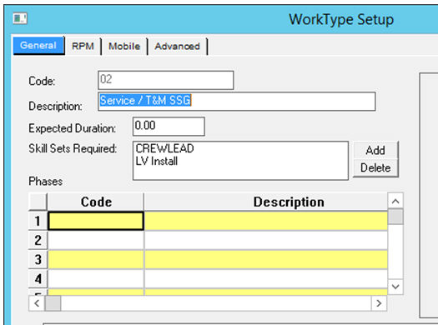Click the row 3 Description cell

pos(265,259)
